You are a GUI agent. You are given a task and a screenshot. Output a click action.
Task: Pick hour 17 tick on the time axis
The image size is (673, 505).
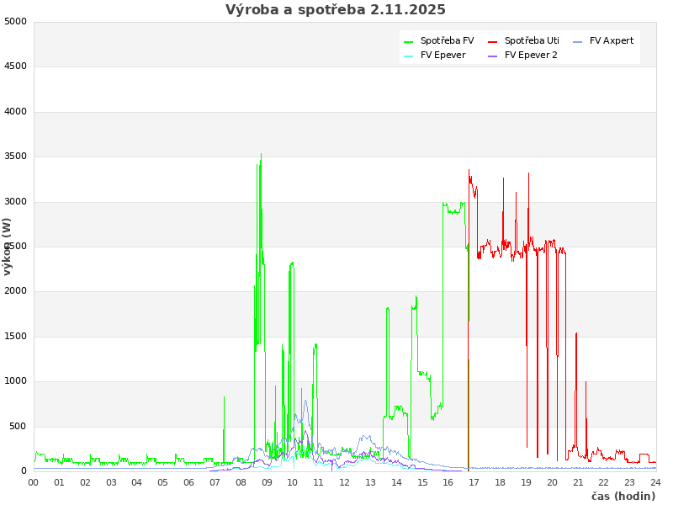(x=474, y=482)
